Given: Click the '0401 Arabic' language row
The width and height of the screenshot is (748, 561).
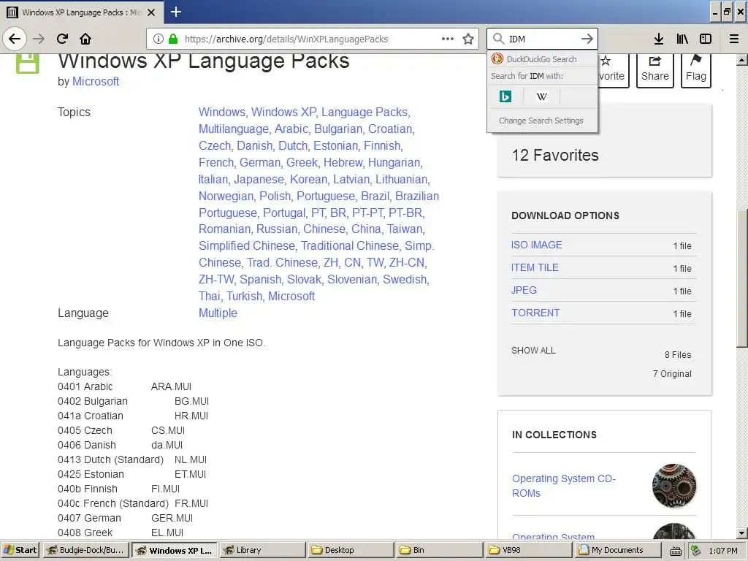Looking at the screenshot, I should pyautogui.click(x=124, y=386).
